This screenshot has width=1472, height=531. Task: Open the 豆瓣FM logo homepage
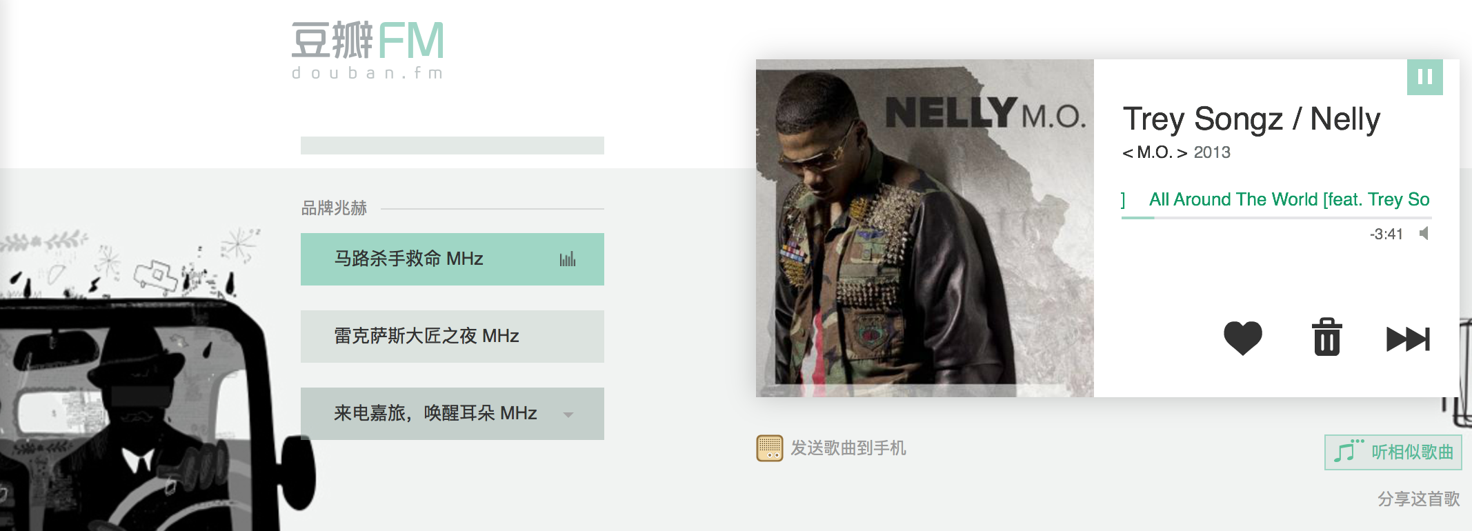tap(368, 50)
